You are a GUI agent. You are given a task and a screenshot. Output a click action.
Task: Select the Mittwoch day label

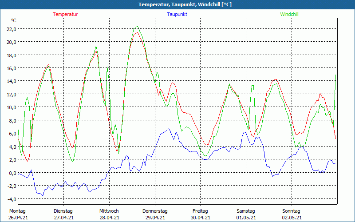click(109, 211)
